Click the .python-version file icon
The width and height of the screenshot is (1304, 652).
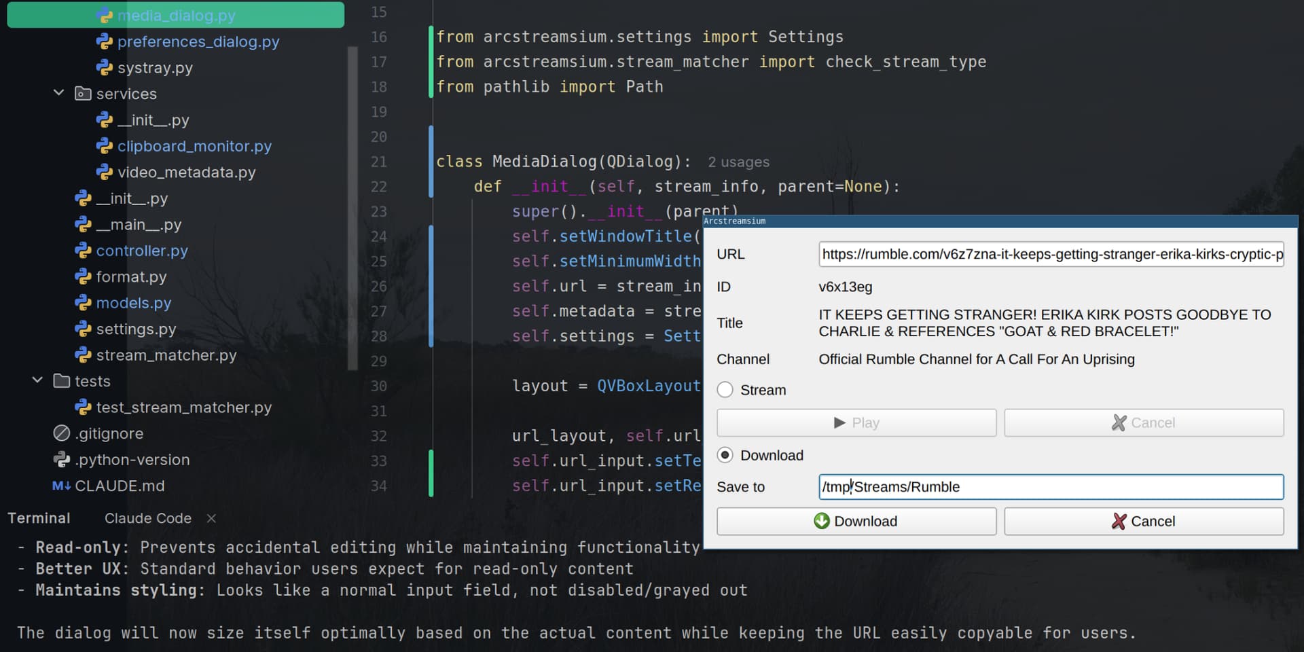(62, 460)
